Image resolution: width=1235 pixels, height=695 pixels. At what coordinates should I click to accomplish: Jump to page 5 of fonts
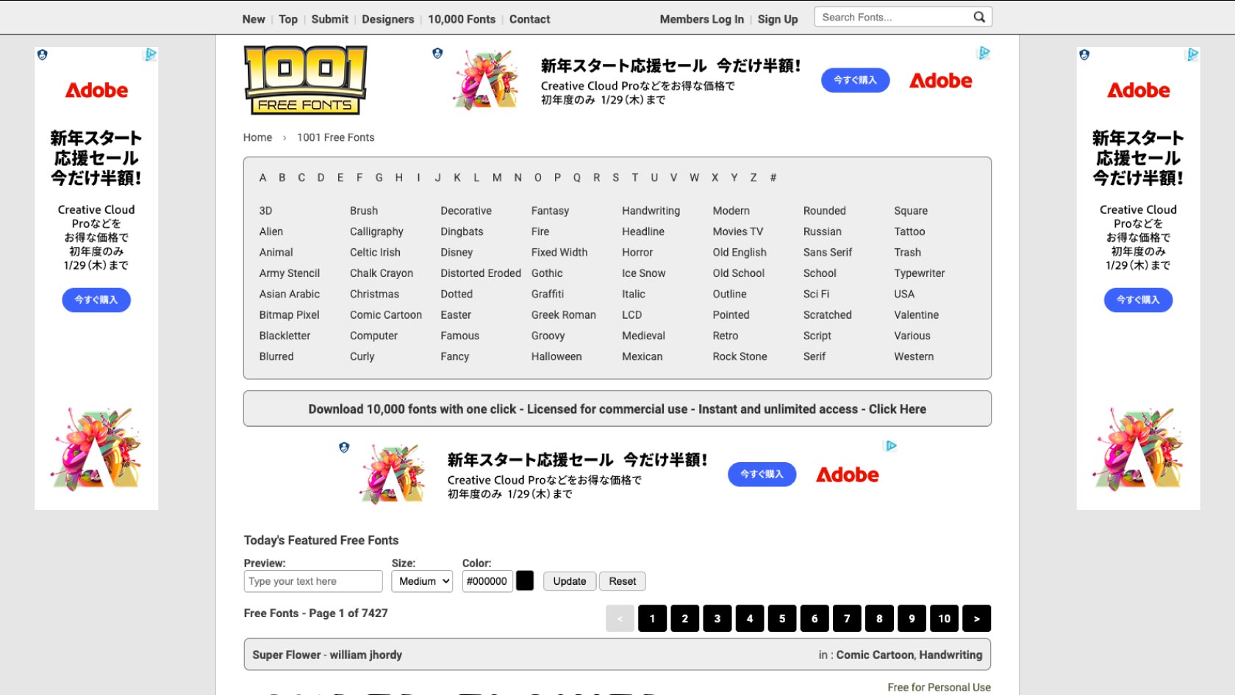781,619
